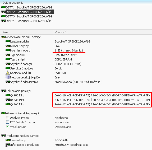Image resolution: width=152 pixels, height=150 pixels.
Task: Click the SSTL 1.8 value
Action: (60, 73)
